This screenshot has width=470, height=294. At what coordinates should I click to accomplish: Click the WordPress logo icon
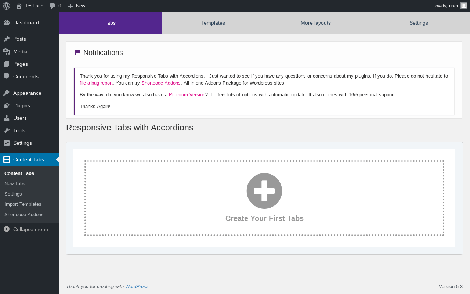click(6, 6)
